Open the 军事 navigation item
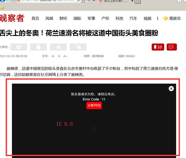The height and width of the screenshot is (158, 186). click(91, 18)
